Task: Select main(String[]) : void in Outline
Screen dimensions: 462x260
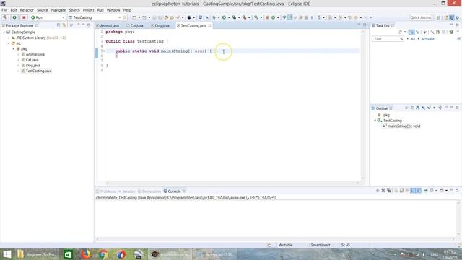Action: pos(404,126)
